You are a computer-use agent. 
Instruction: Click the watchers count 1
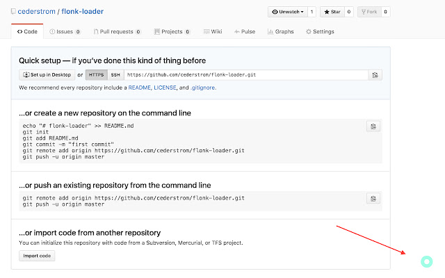tap(311, 12)
